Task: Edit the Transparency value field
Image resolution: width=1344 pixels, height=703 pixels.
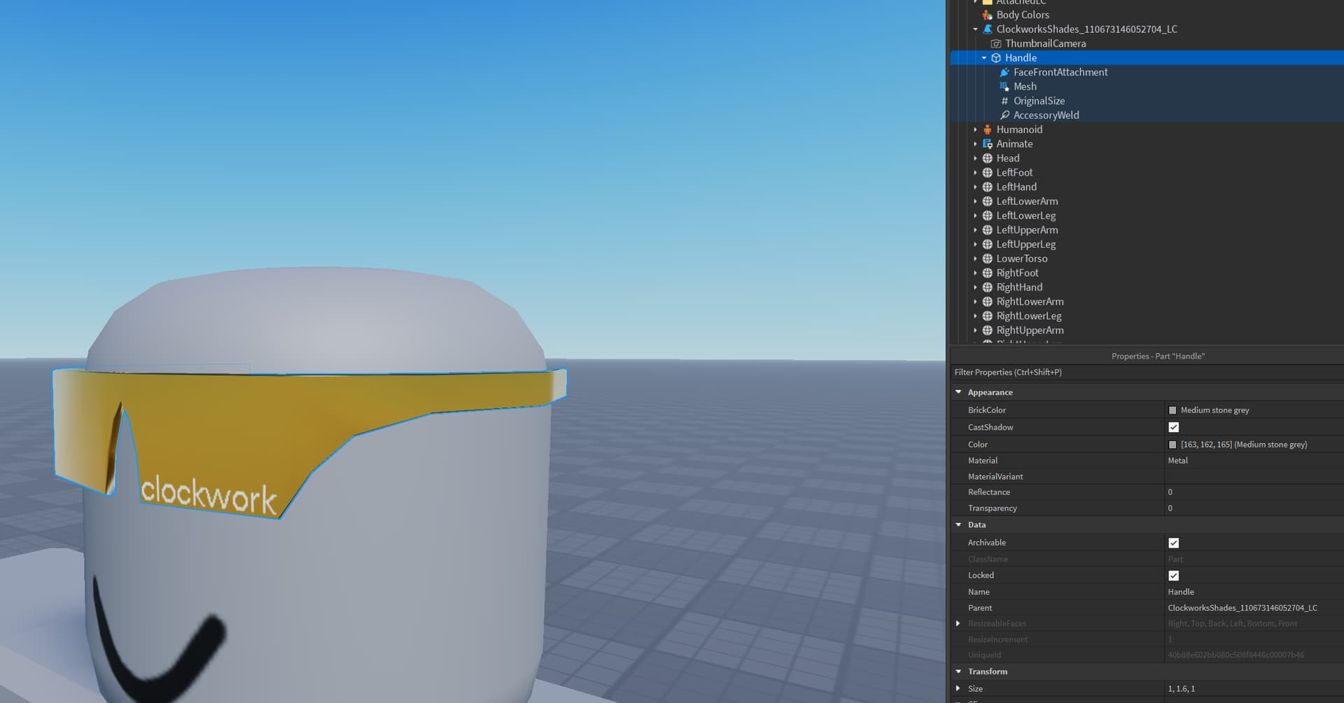Action: coord(1254,508)
